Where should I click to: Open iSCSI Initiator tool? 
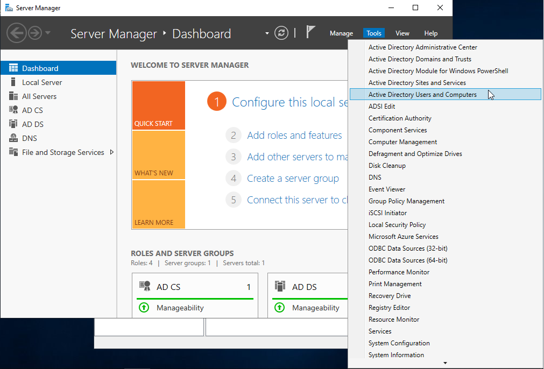click(445, 212)
